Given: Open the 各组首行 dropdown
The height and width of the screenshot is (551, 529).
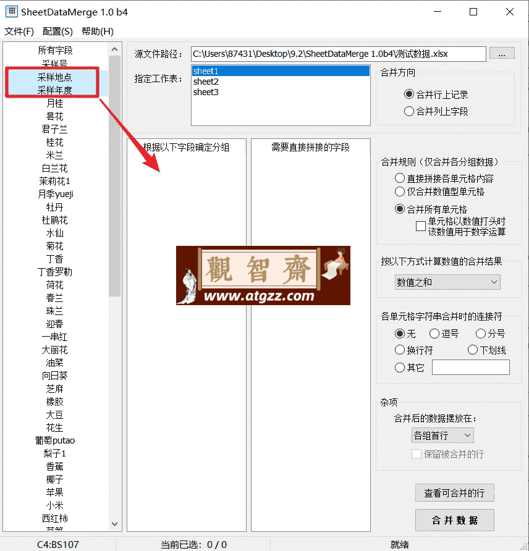Looking at the screenshot, I should click(442, 435).
